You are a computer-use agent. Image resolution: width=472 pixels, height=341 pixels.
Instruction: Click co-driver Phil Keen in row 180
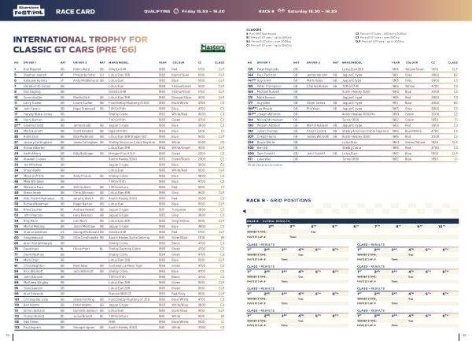[x=313, y=109]
